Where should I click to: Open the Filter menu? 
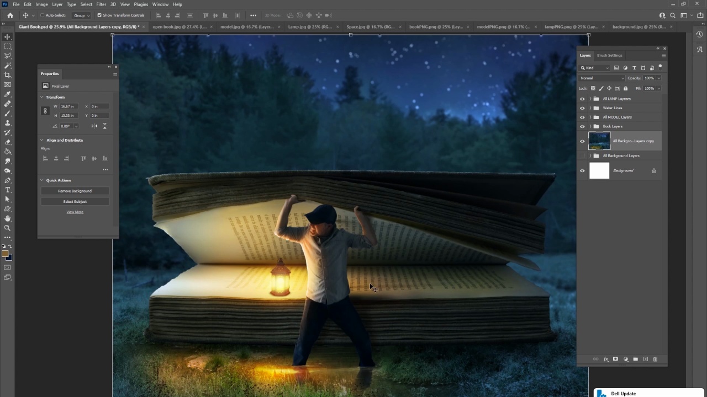pos(101,4)
